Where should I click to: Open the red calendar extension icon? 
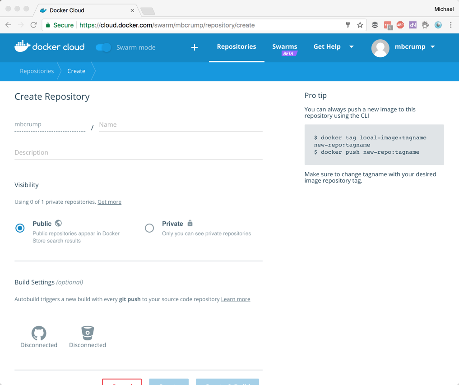tap(388, 25)
